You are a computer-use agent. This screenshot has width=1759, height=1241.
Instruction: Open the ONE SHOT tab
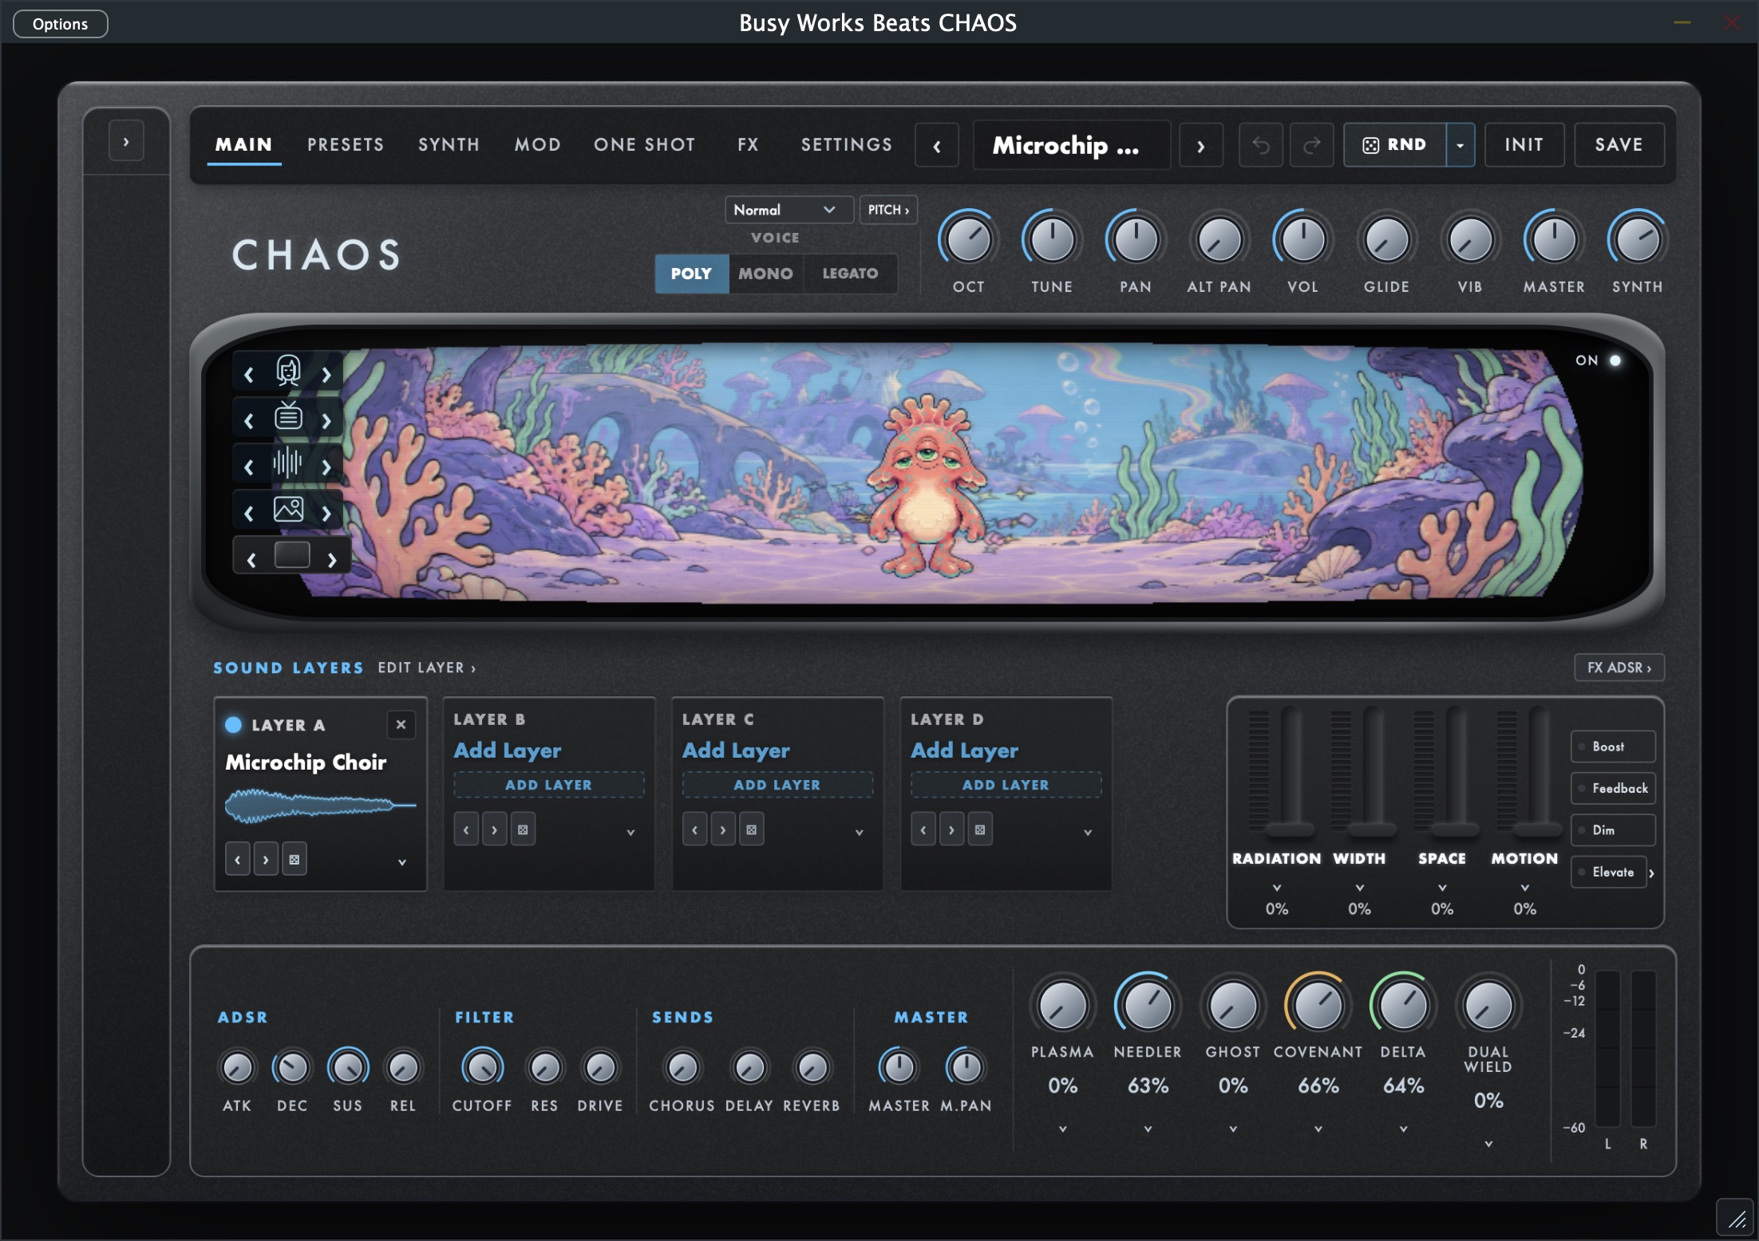pos(644,144)
